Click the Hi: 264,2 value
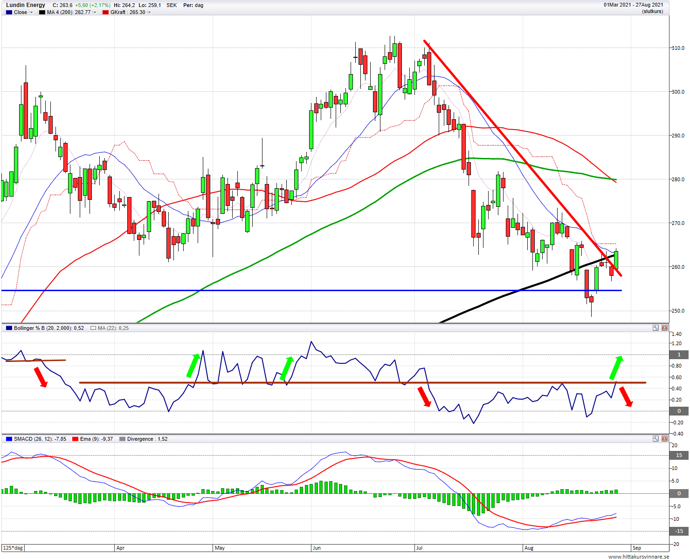 [x=124, y=5]
